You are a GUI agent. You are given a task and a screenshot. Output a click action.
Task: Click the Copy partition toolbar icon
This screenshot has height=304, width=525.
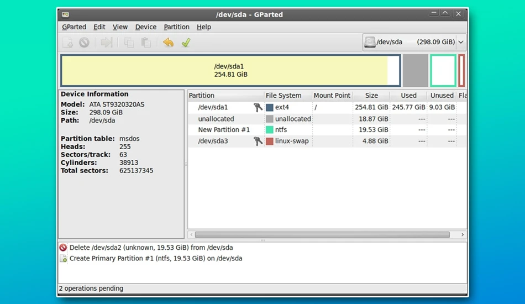pos(129,43)
